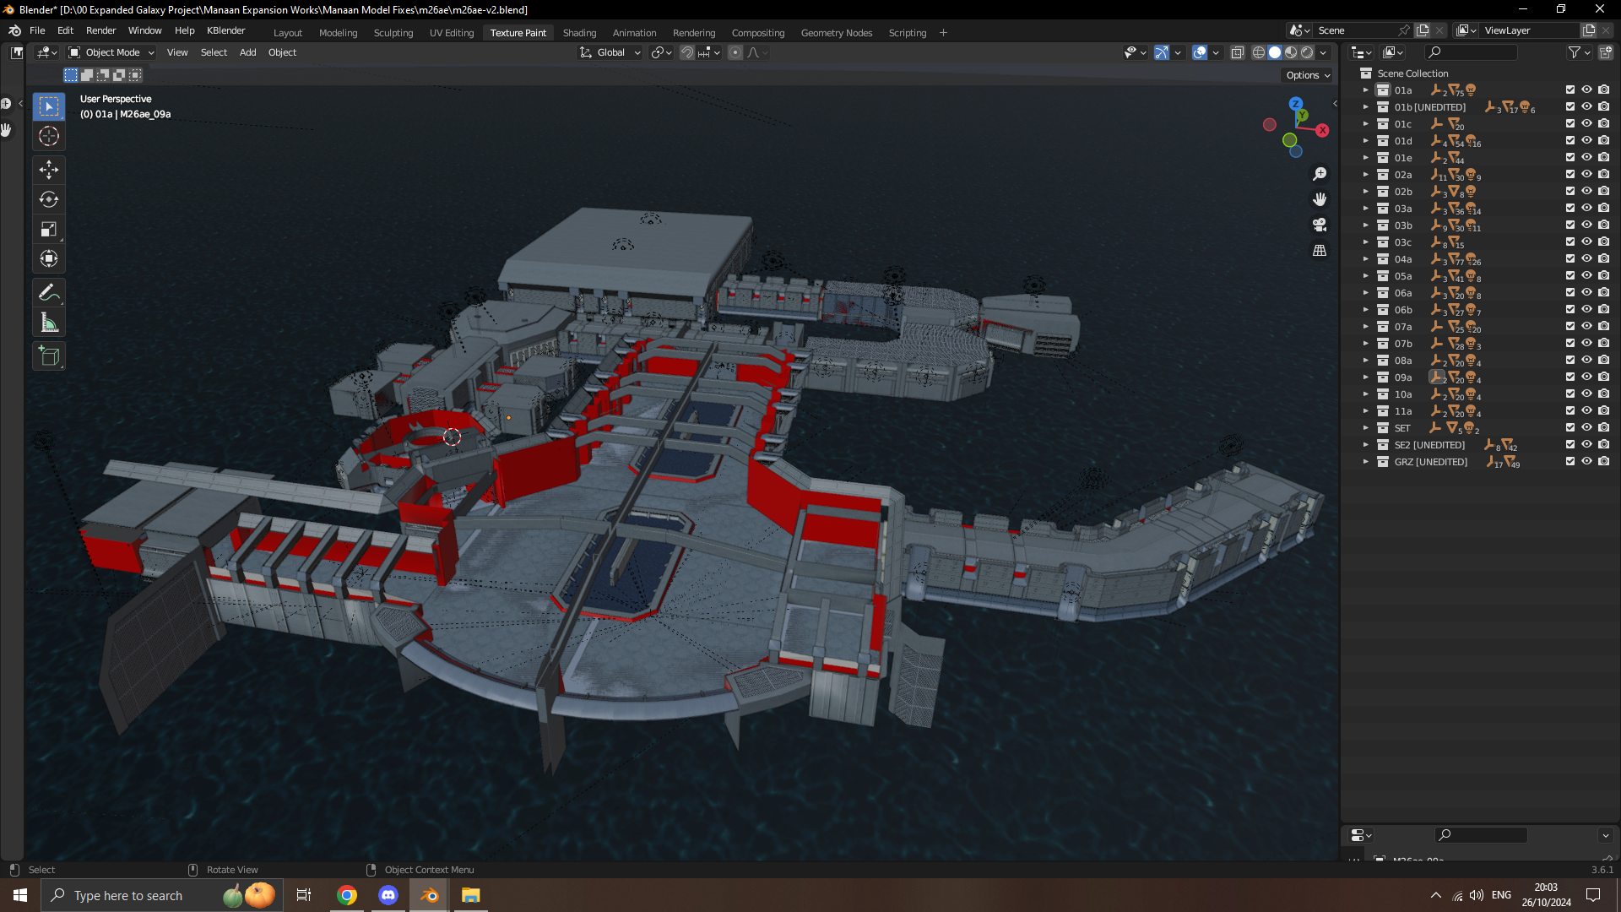Image resolution: width=1621 pixels, height=912 pixels.
Task: Switch to the UV Editing workspace tab
Action: (452, 33)
